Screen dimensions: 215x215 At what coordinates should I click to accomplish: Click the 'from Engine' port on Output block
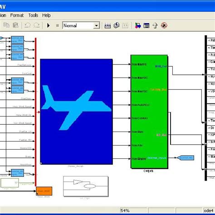(x=139, y=159)
